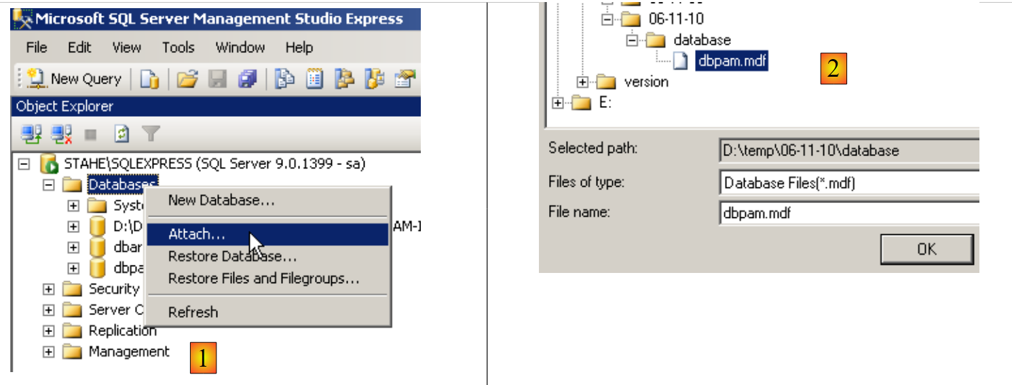The image size is (1012, 385).
Task: Click the Connect Object Explorer icon
Action: point(31,134)
